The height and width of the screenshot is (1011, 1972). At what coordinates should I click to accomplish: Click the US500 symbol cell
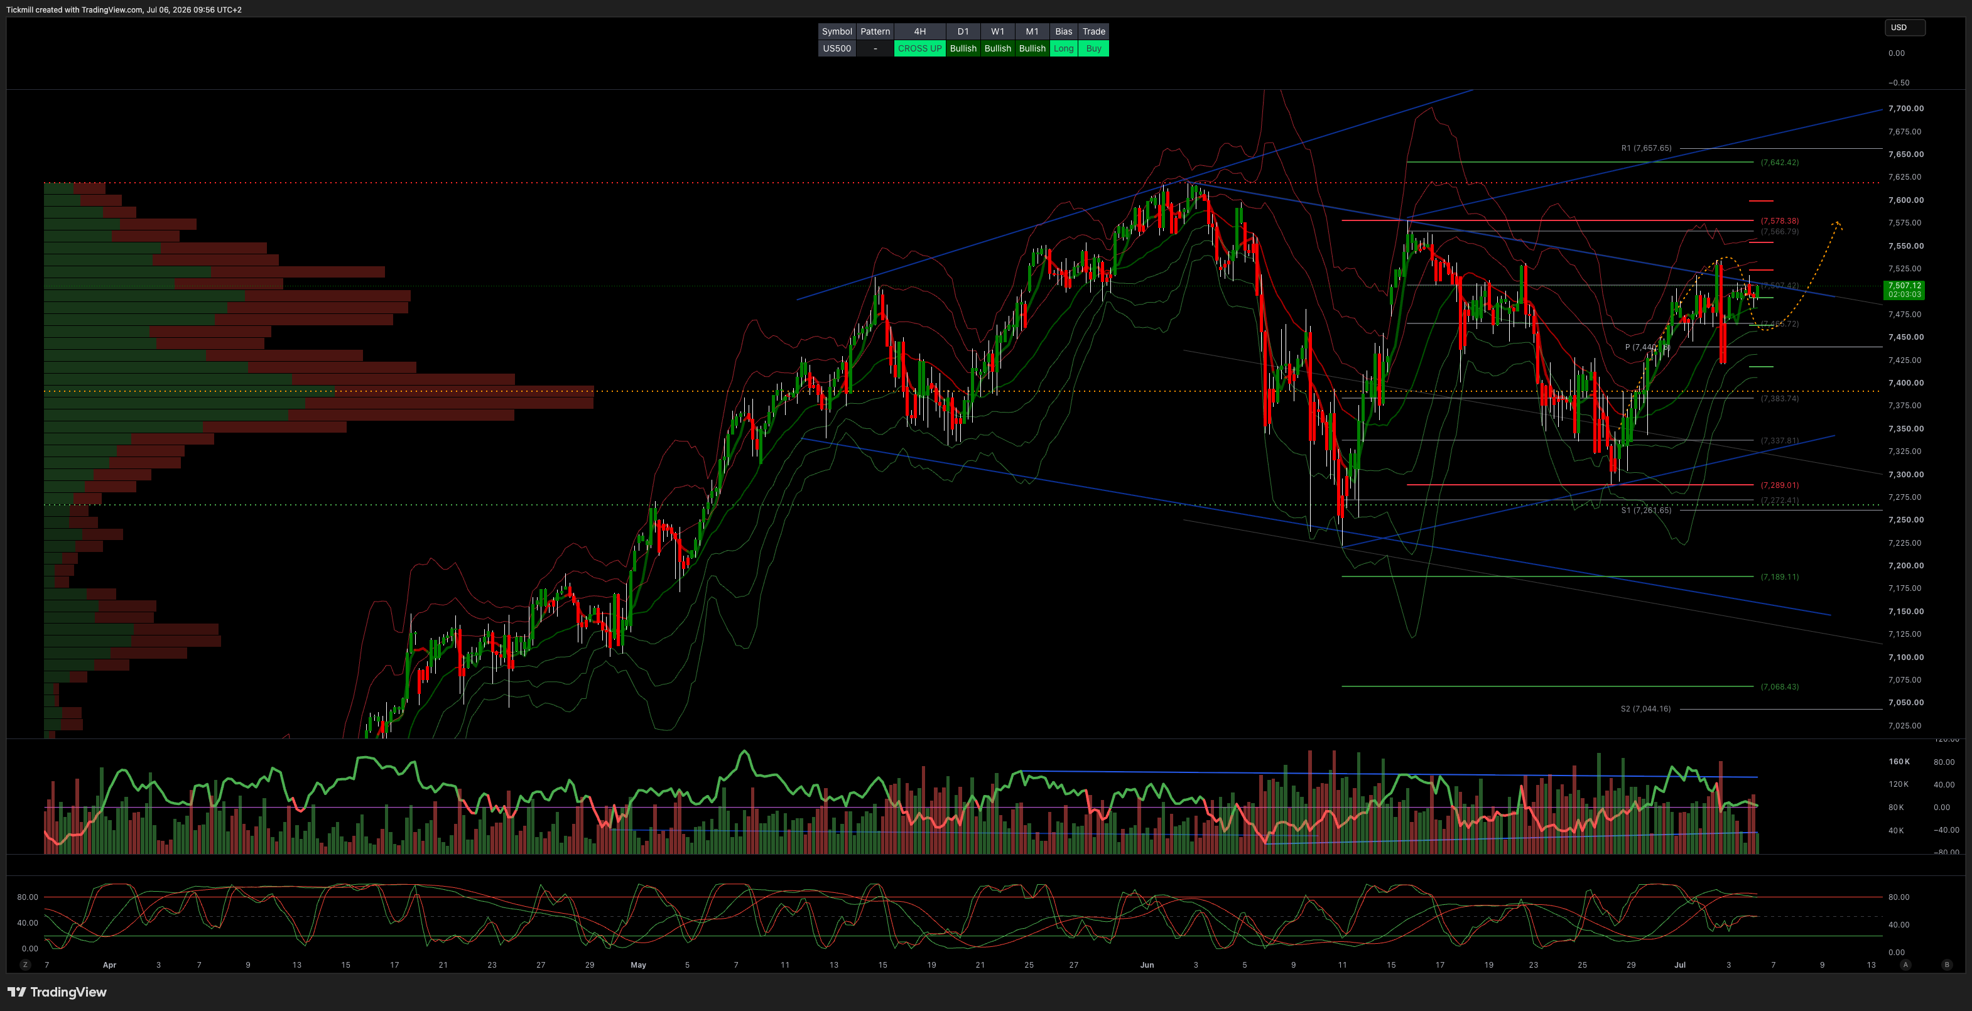(x=837, y=48)
